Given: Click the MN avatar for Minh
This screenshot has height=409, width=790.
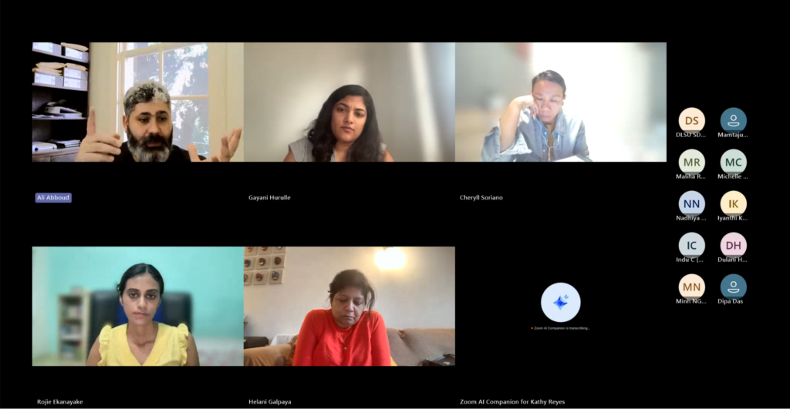Looking at the screenshot, I should 691,287.
